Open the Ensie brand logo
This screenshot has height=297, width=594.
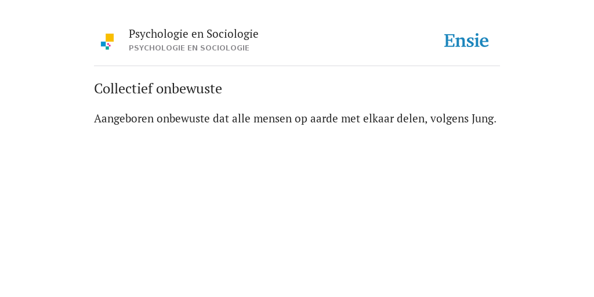pyautogui.click(x=466, y=41)
